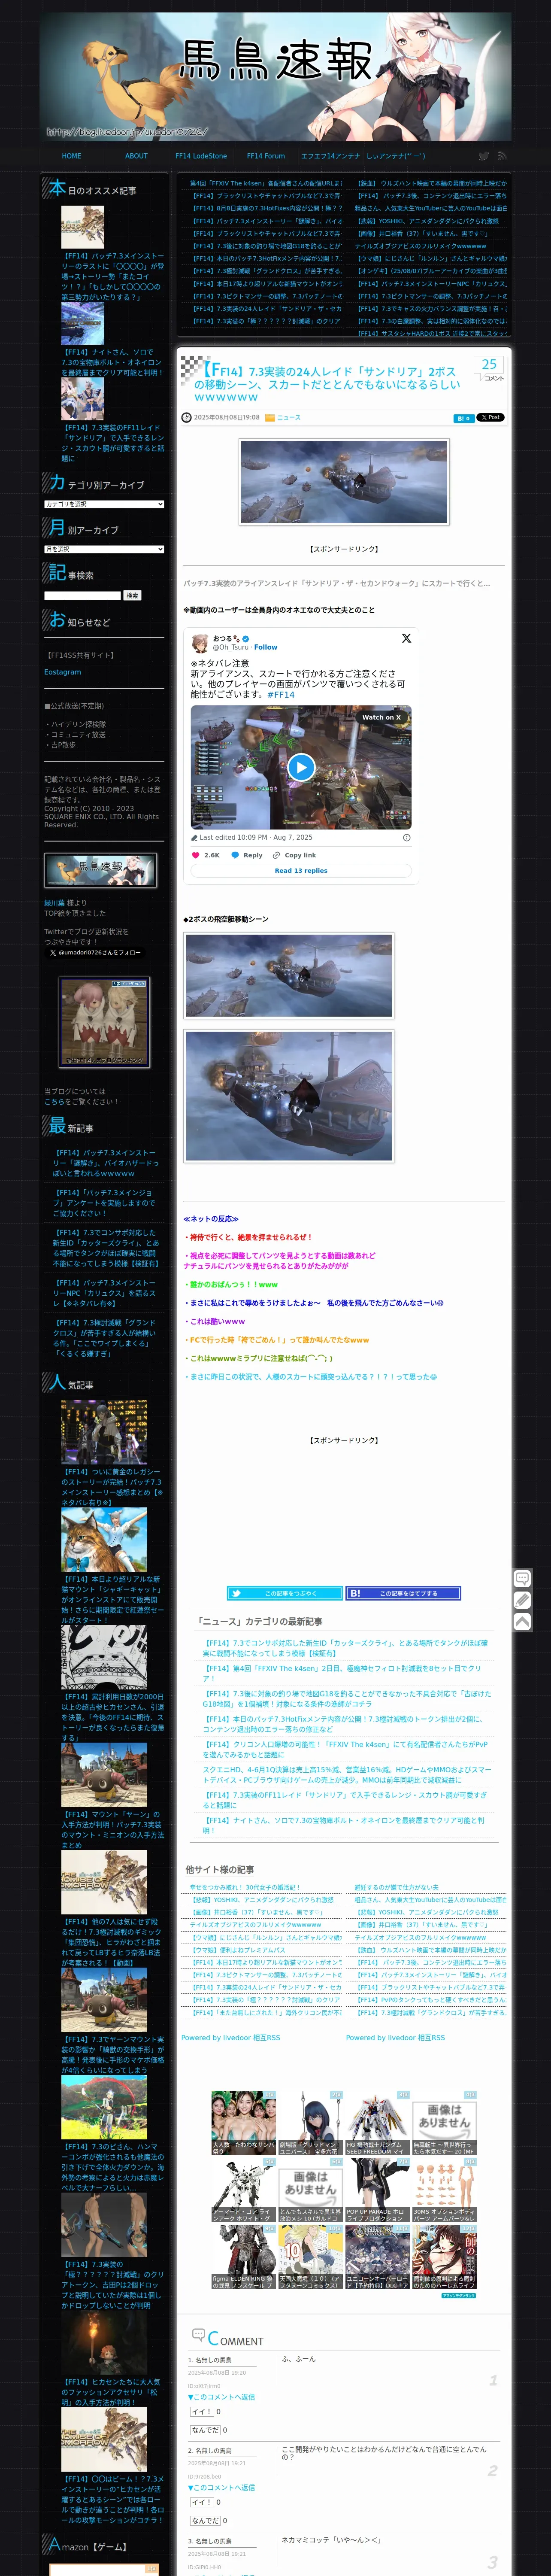Click the この記事をつぶやく tweet share button
Viewport: 551px width, 2576px height.
tap(284, 1593)
